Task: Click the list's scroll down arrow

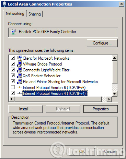Action: [114, 94]
